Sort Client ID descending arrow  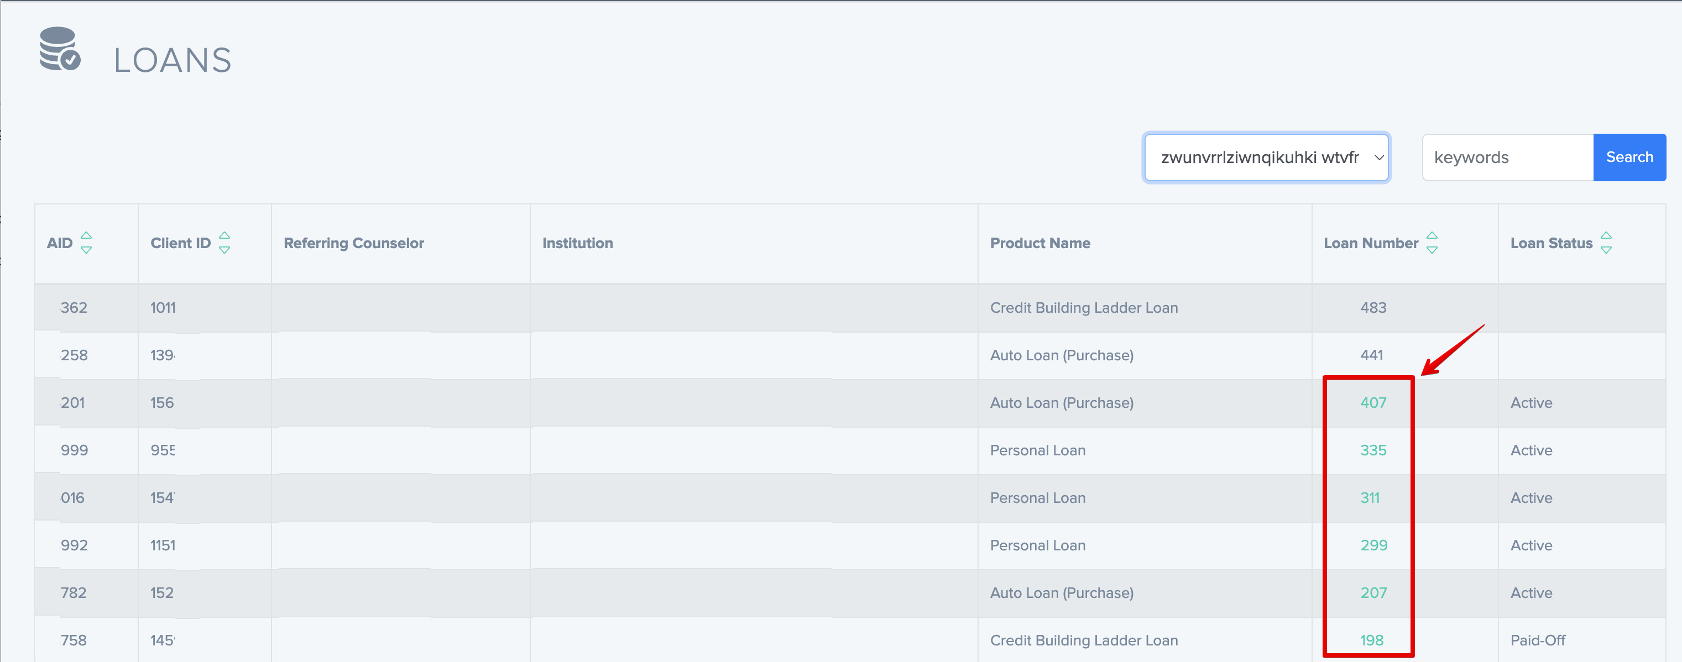[224, 250]
